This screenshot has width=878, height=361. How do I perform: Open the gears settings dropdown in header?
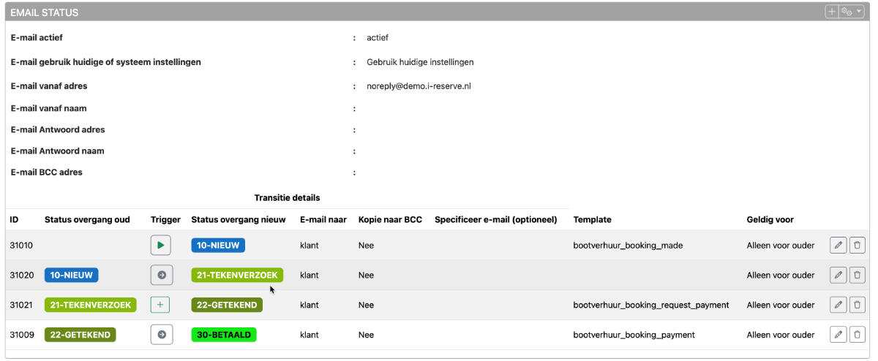[852, 12]
